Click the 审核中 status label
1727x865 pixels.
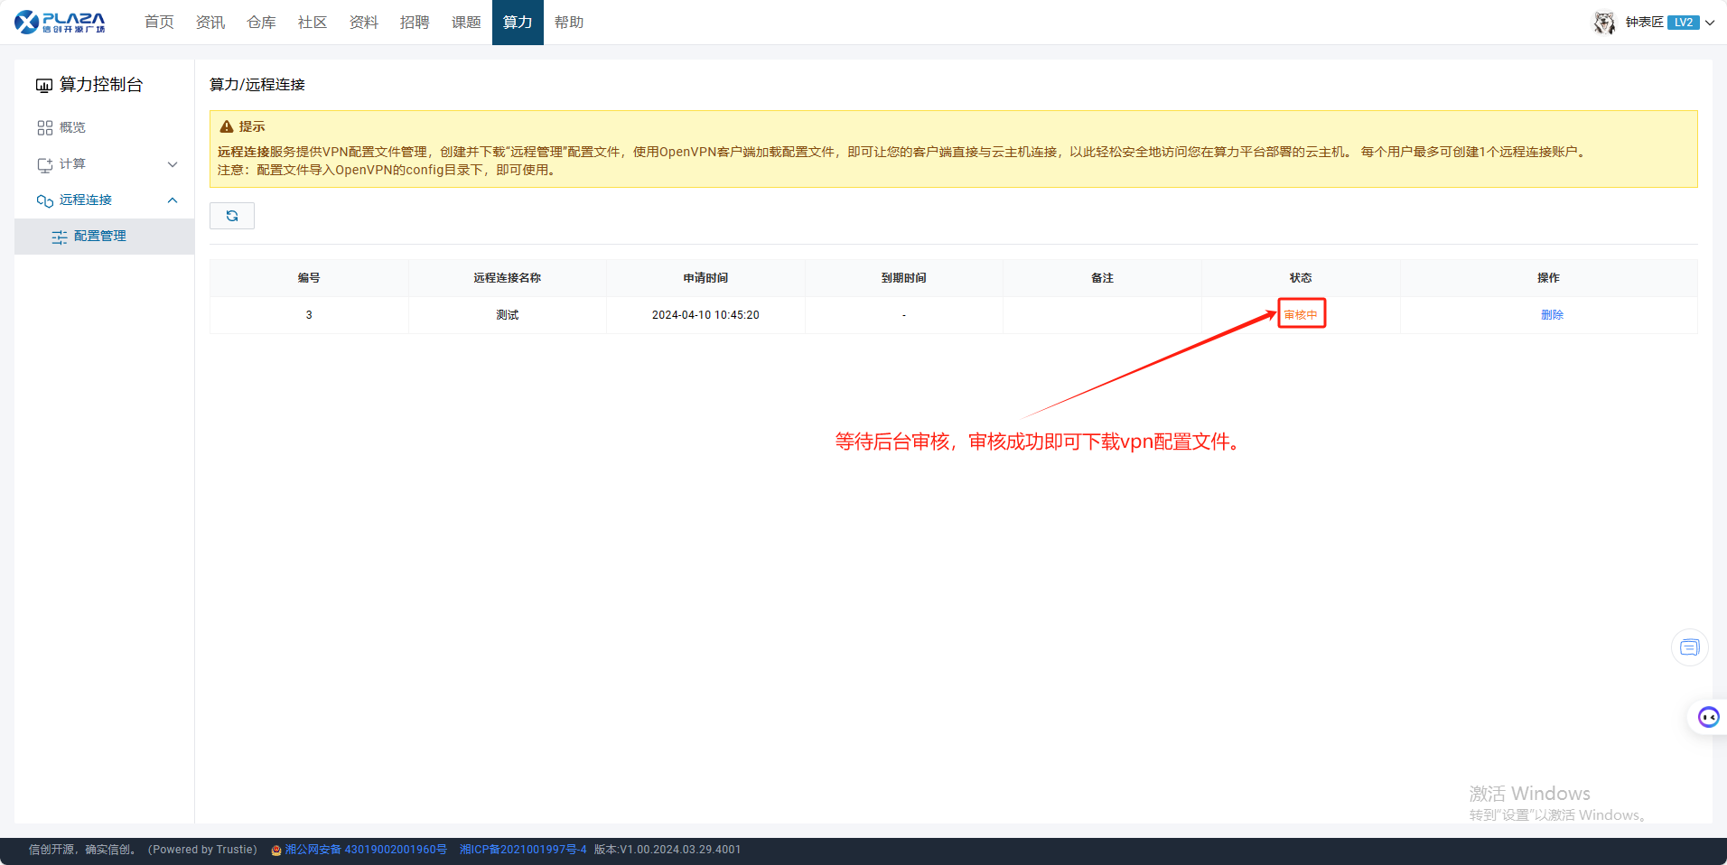[1301, 315]
